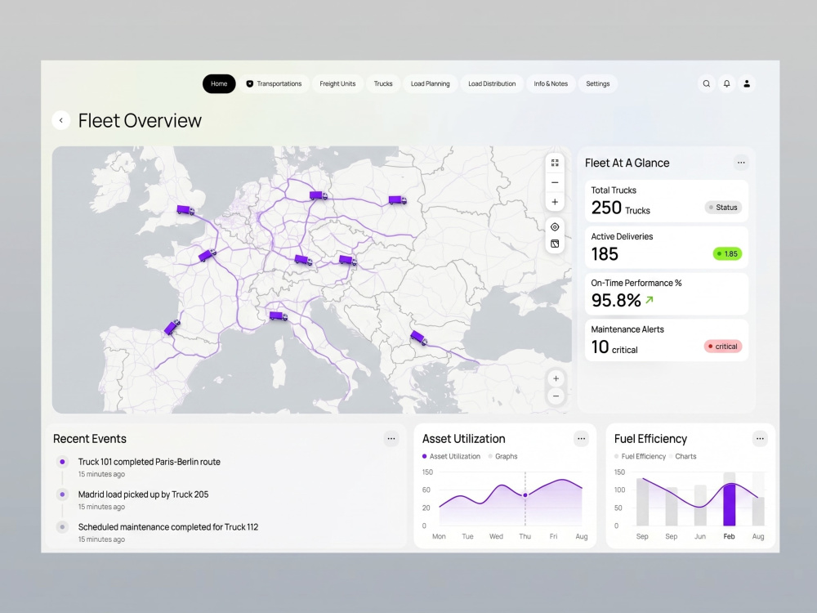The width and height of the screenshot is (817, 613).
Task: Go back with the arrow beside Fleet Overview
Action: click(x=61, y=120)
